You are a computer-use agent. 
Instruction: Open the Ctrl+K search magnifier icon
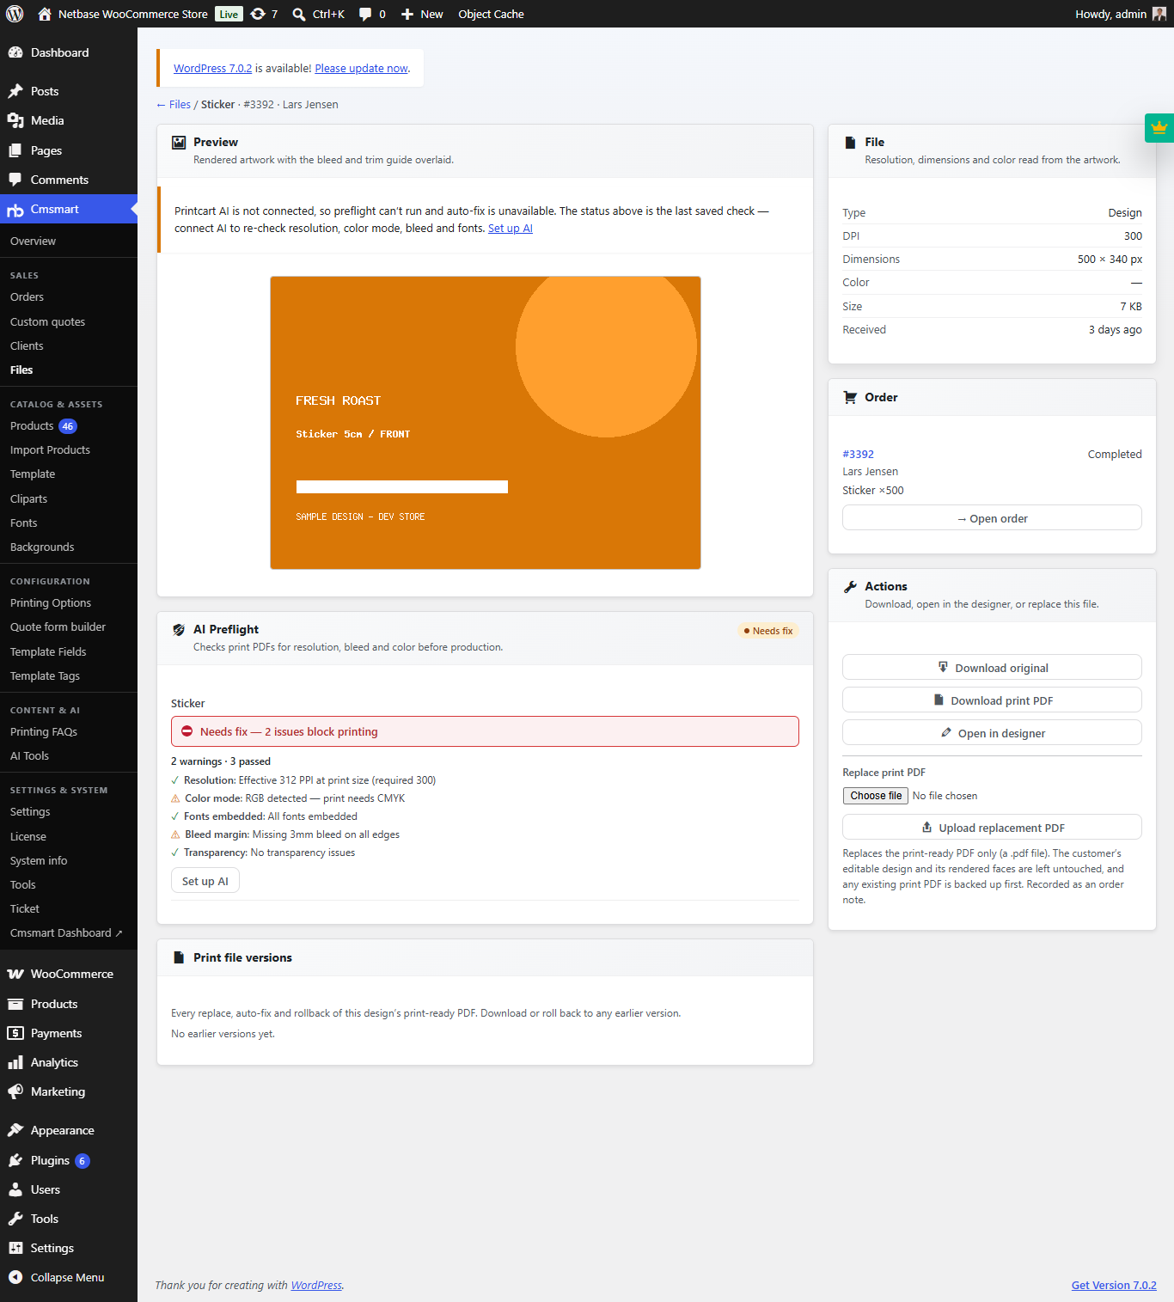coord(299,14)
